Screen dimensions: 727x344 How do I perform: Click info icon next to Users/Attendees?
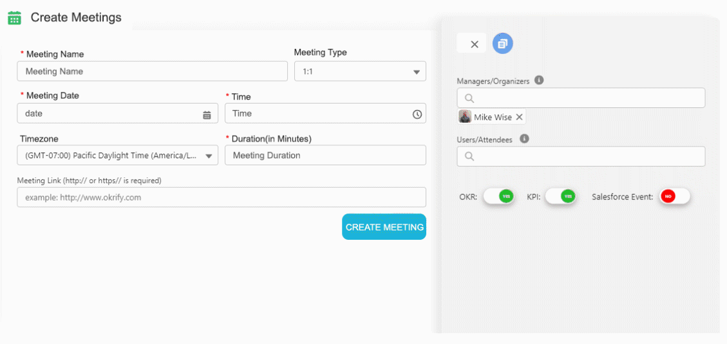[x=524, y=138]
